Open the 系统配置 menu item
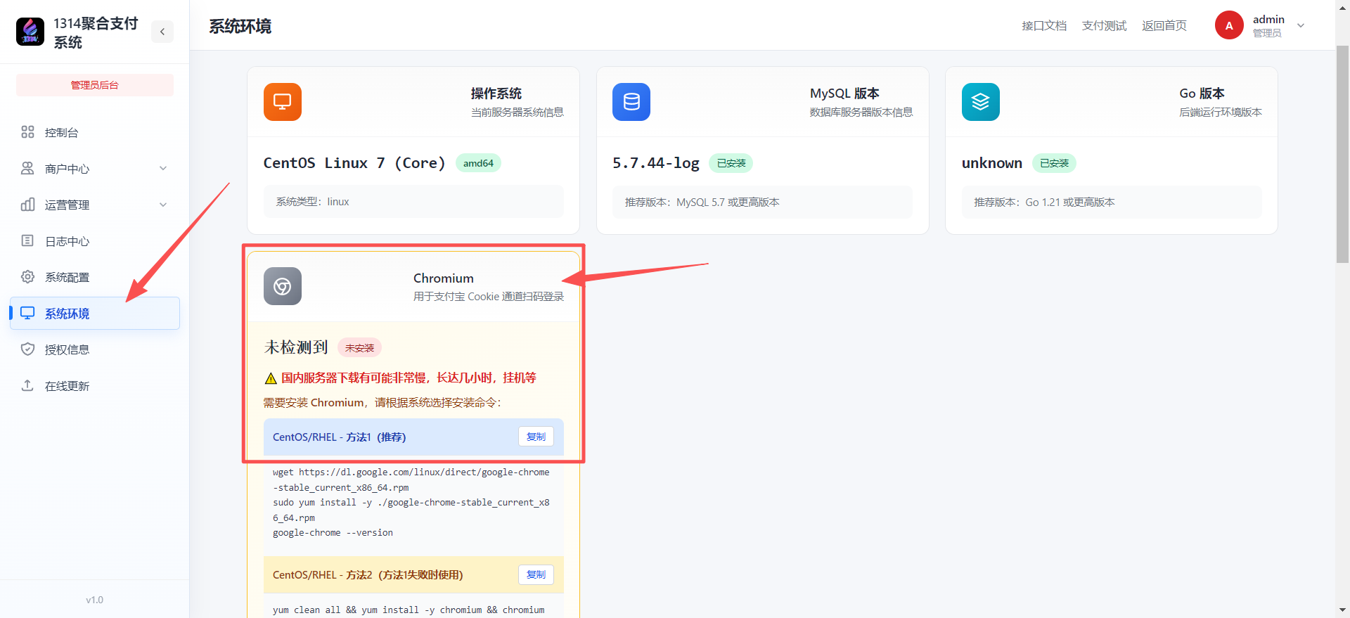The image size is (1350, 618). pyautogui.click(x=95, y=277)
